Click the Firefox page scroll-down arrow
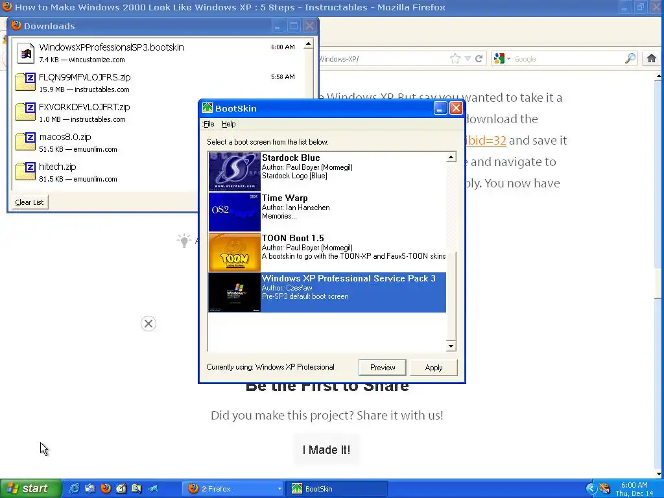The image size is (664, 498). pos(659,474)
